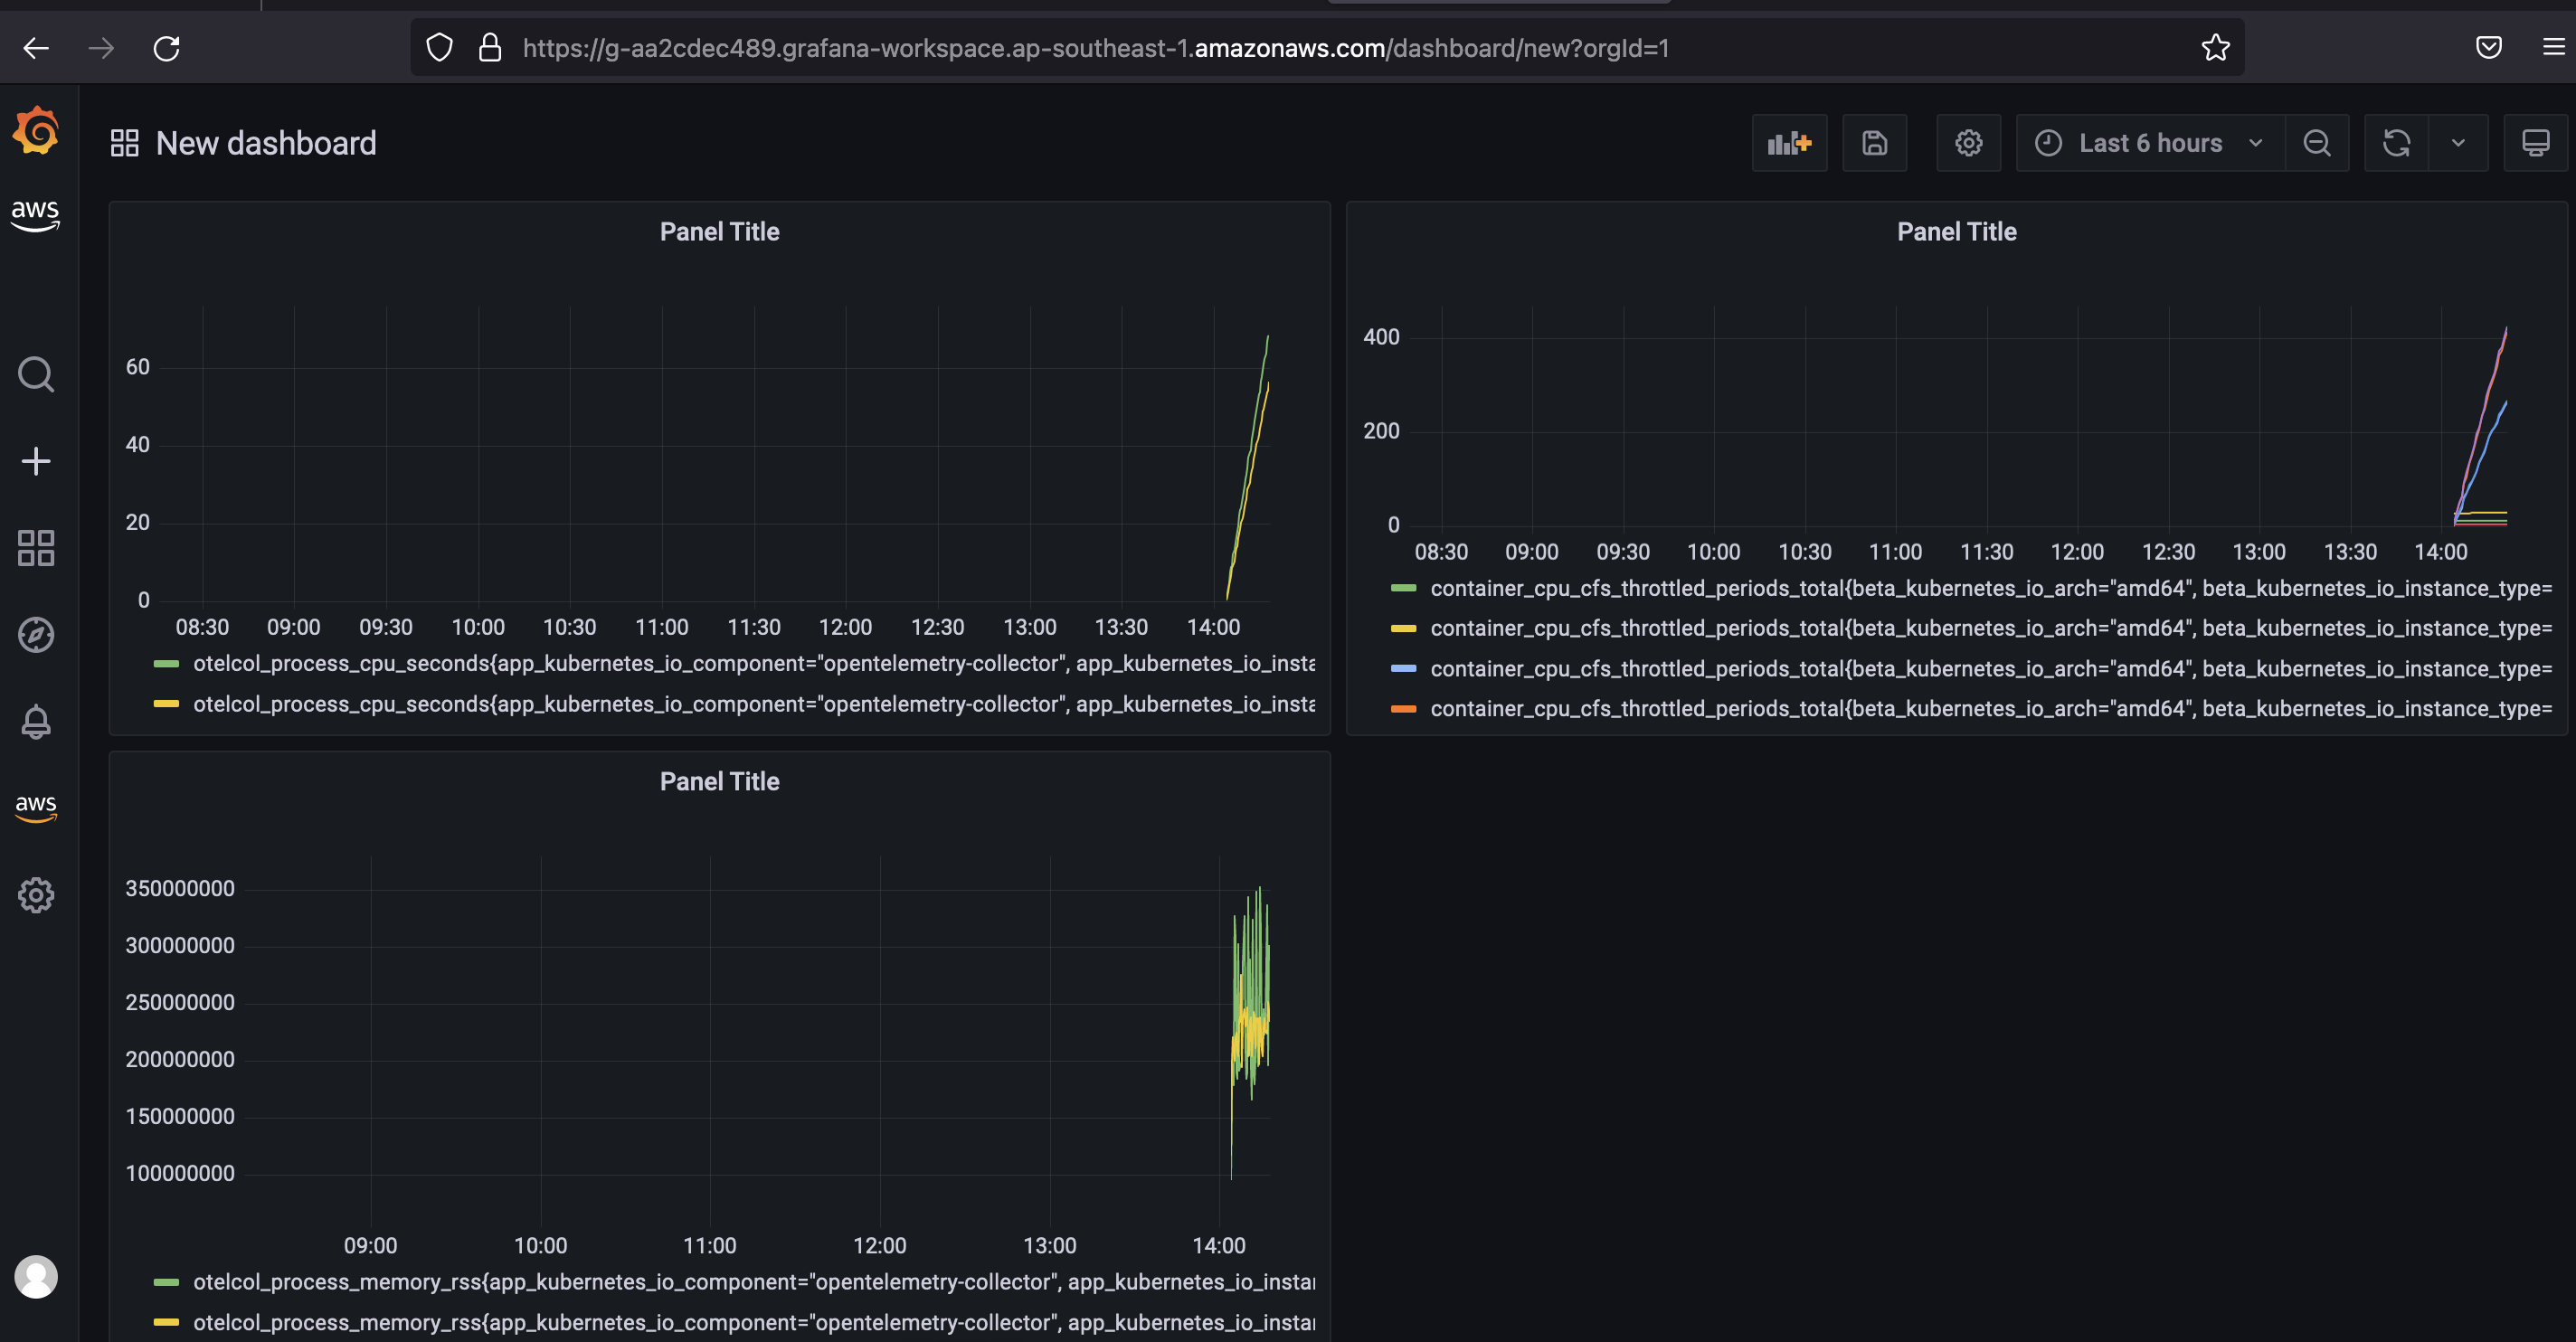Click the dashboard grid icon beside title
Screen dimensions: 2576x1342
[x=124, y=143]
